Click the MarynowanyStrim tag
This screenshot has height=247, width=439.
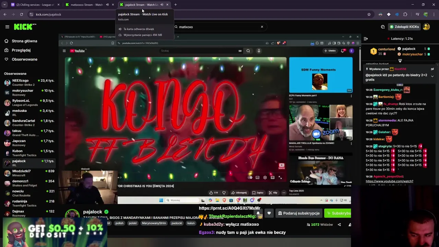[154, 223]
